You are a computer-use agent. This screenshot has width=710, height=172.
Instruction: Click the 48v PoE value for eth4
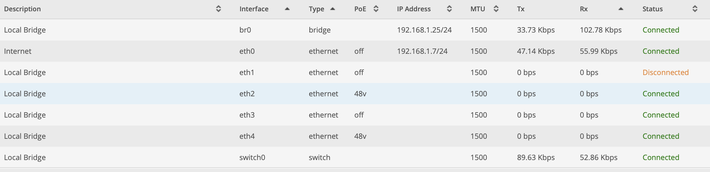click(x=360, y=136)
